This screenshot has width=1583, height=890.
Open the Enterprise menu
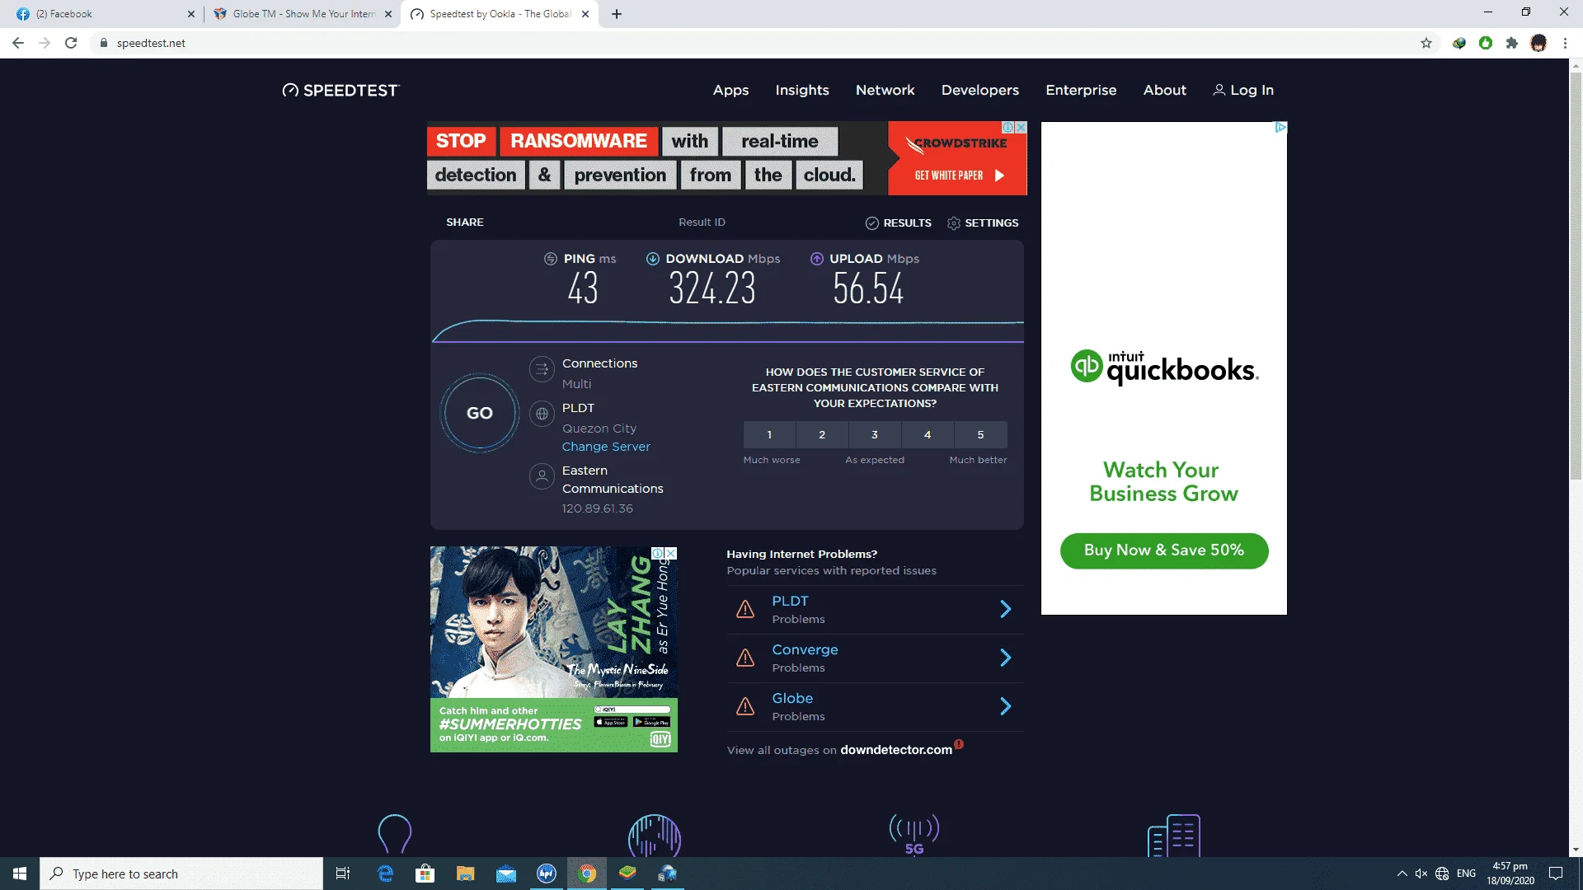1081,90
